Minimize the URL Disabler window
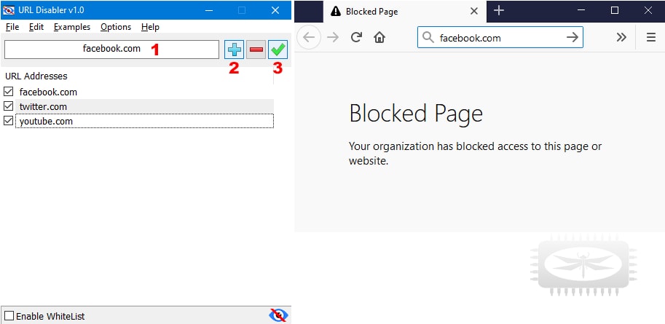Image resolution: width=665 pixels, height=324 pixels. pyautogui.click(x=208, y=10)
